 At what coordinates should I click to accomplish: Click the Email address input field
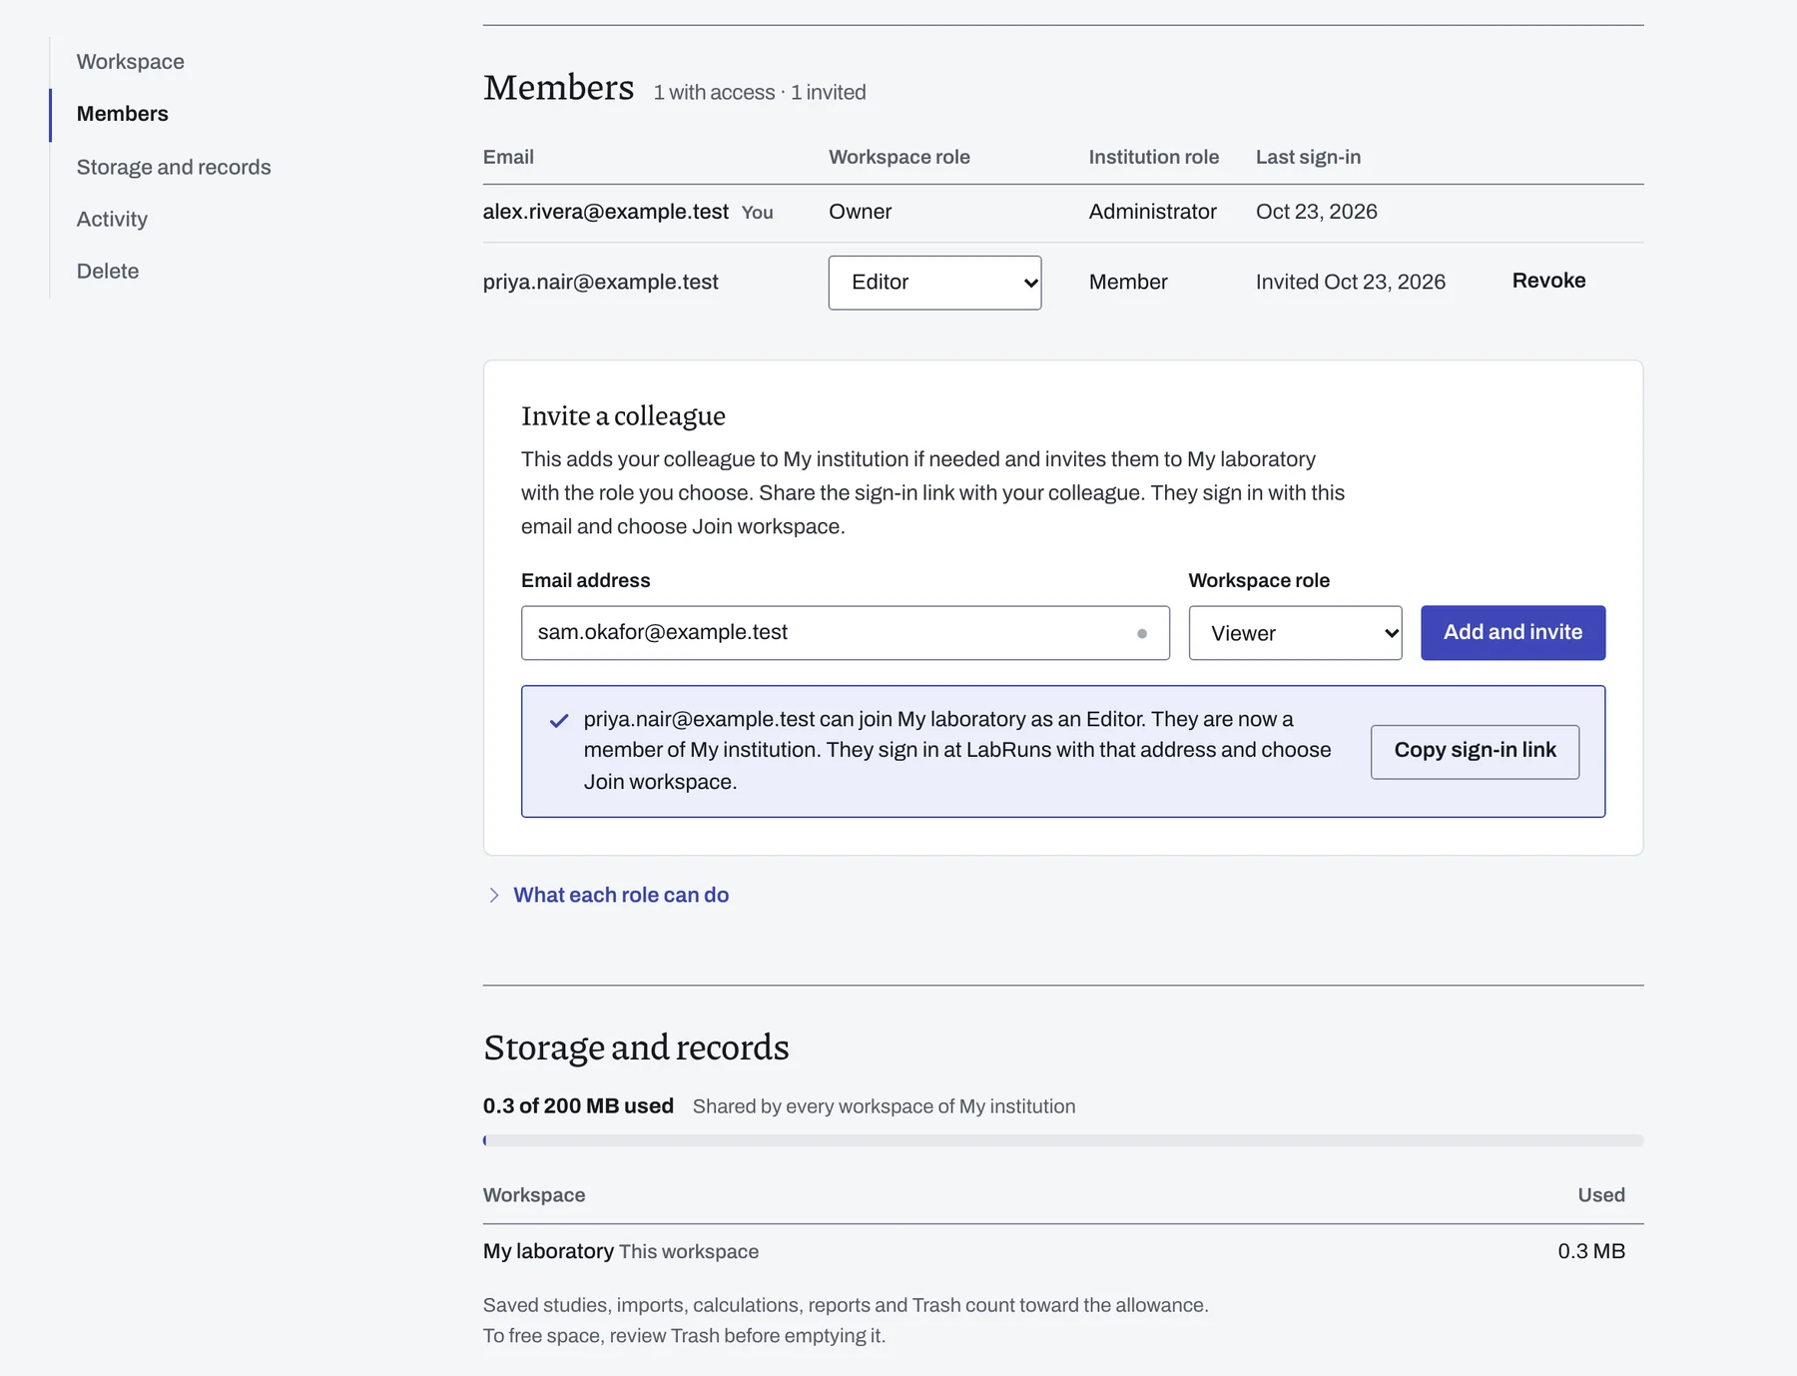coord(845,632)
